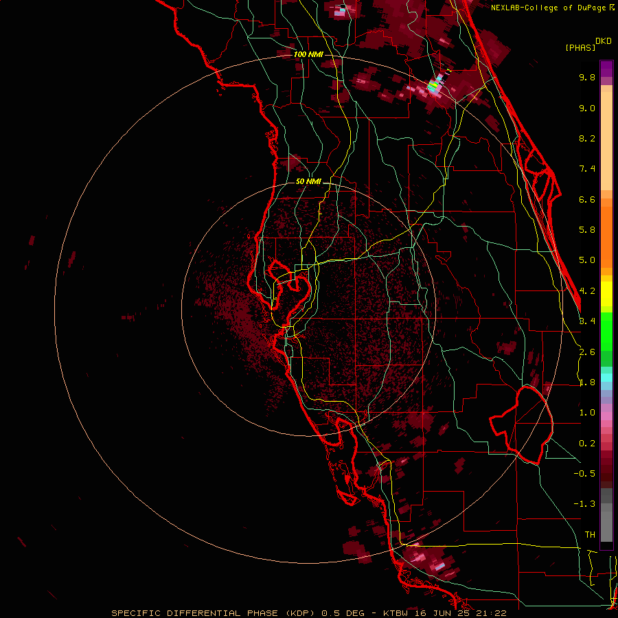Click the 7.4 legend value
This screenshot has width=618, height=618.
click(587, 169)
